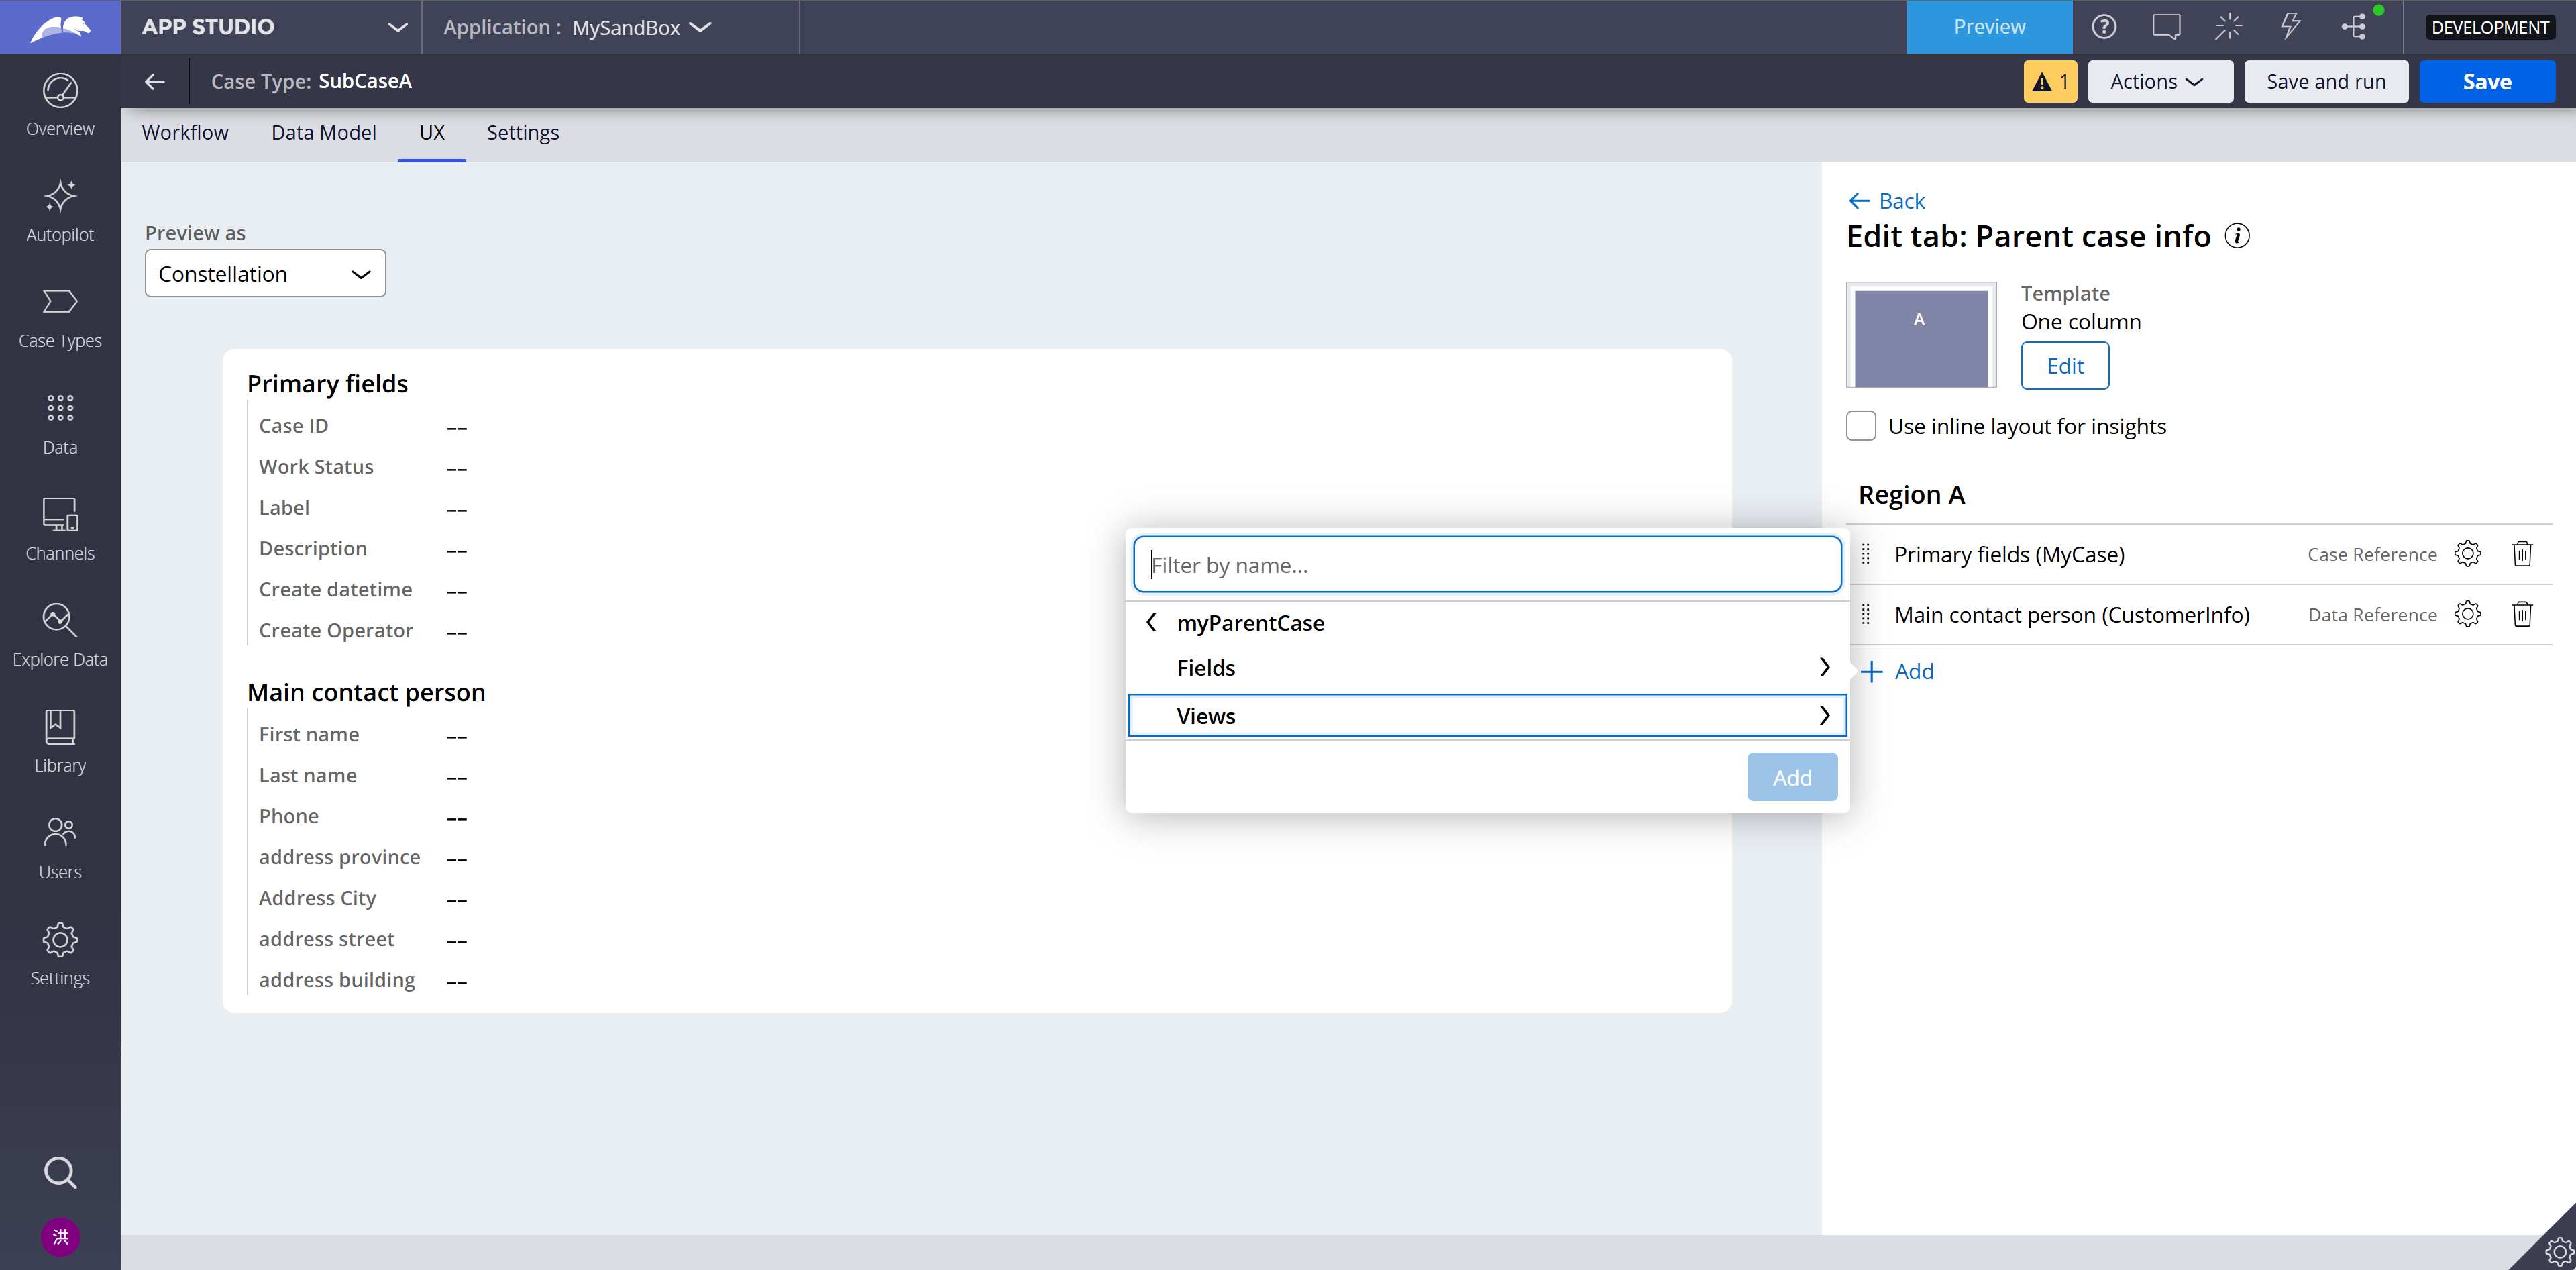
Task: Open Channels from the sidebar
Action: (60, 530)
